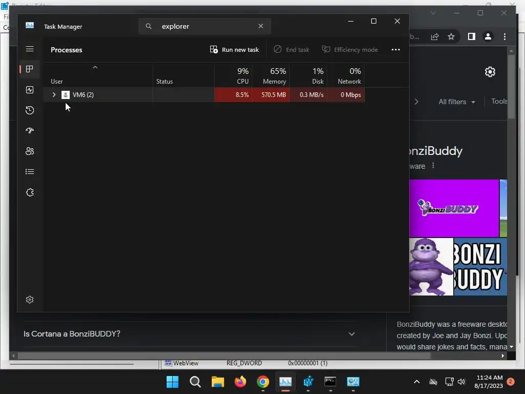Sort by the Network column
The height and width of the screenshot is (394, 525).
346,75
